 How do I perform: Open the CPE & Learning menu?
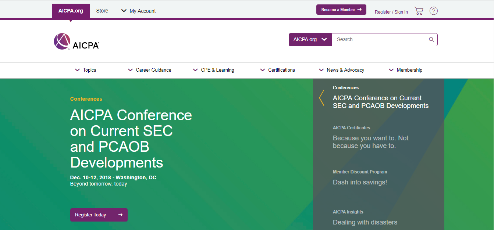tap(213, 70)
